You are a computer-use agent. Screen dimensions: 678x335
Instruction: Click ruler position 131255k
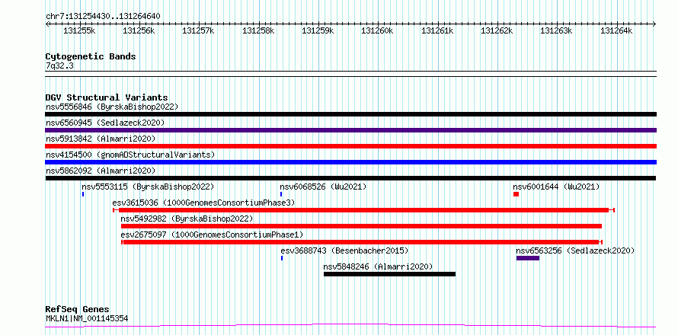click(x=79, y=30)
